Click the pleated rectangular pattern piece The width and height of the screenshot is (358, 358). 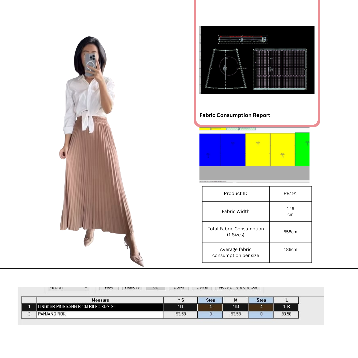[x=280, y=69]
